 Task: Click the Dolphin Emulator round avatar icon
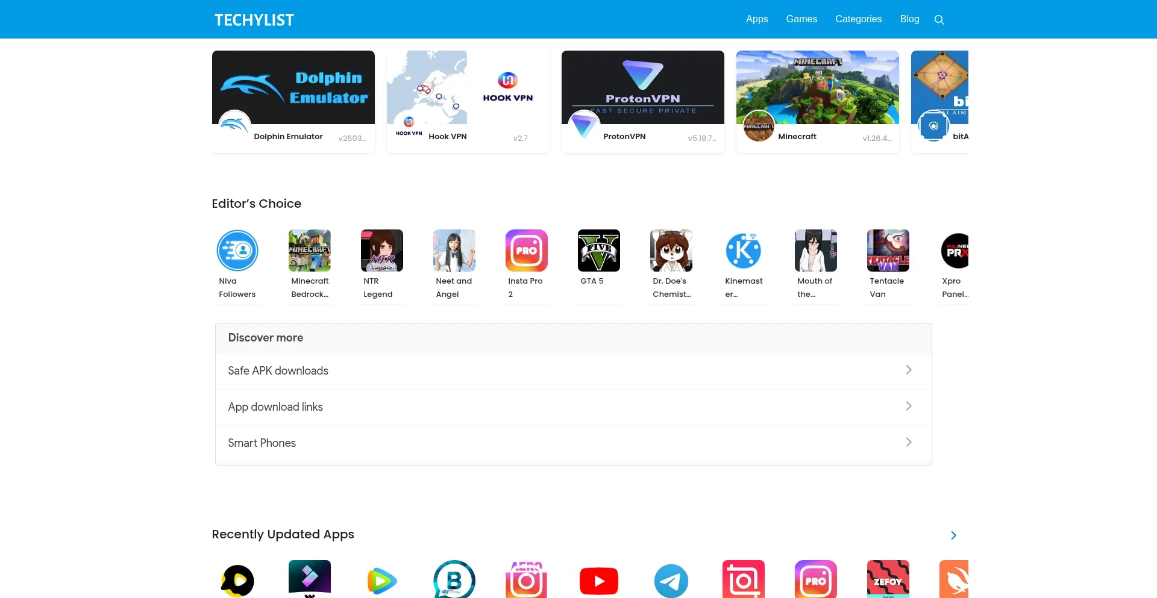pyautogui.click(x=234, y=126)
